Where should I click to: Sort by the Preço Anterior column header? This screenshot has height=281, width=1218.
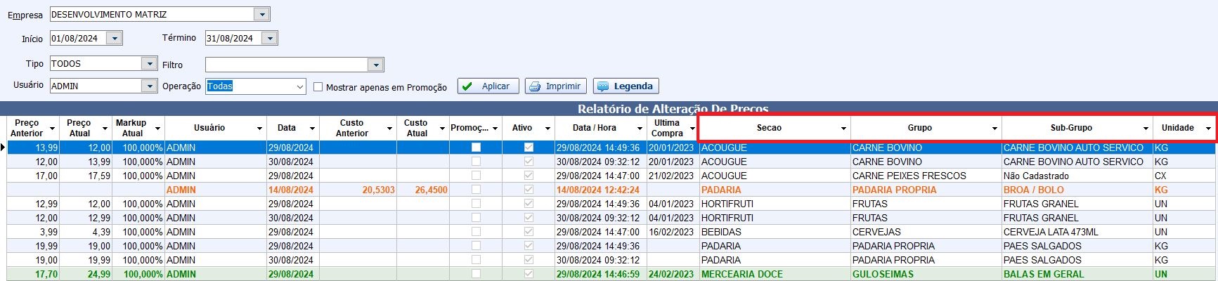coord(27,128)
